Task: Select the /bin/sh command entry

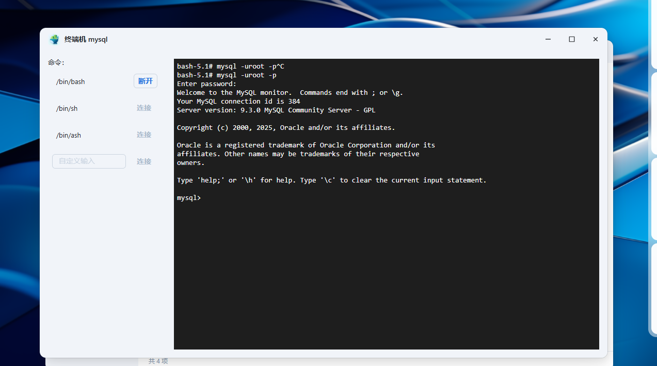Action: click(x=67, y=109)
